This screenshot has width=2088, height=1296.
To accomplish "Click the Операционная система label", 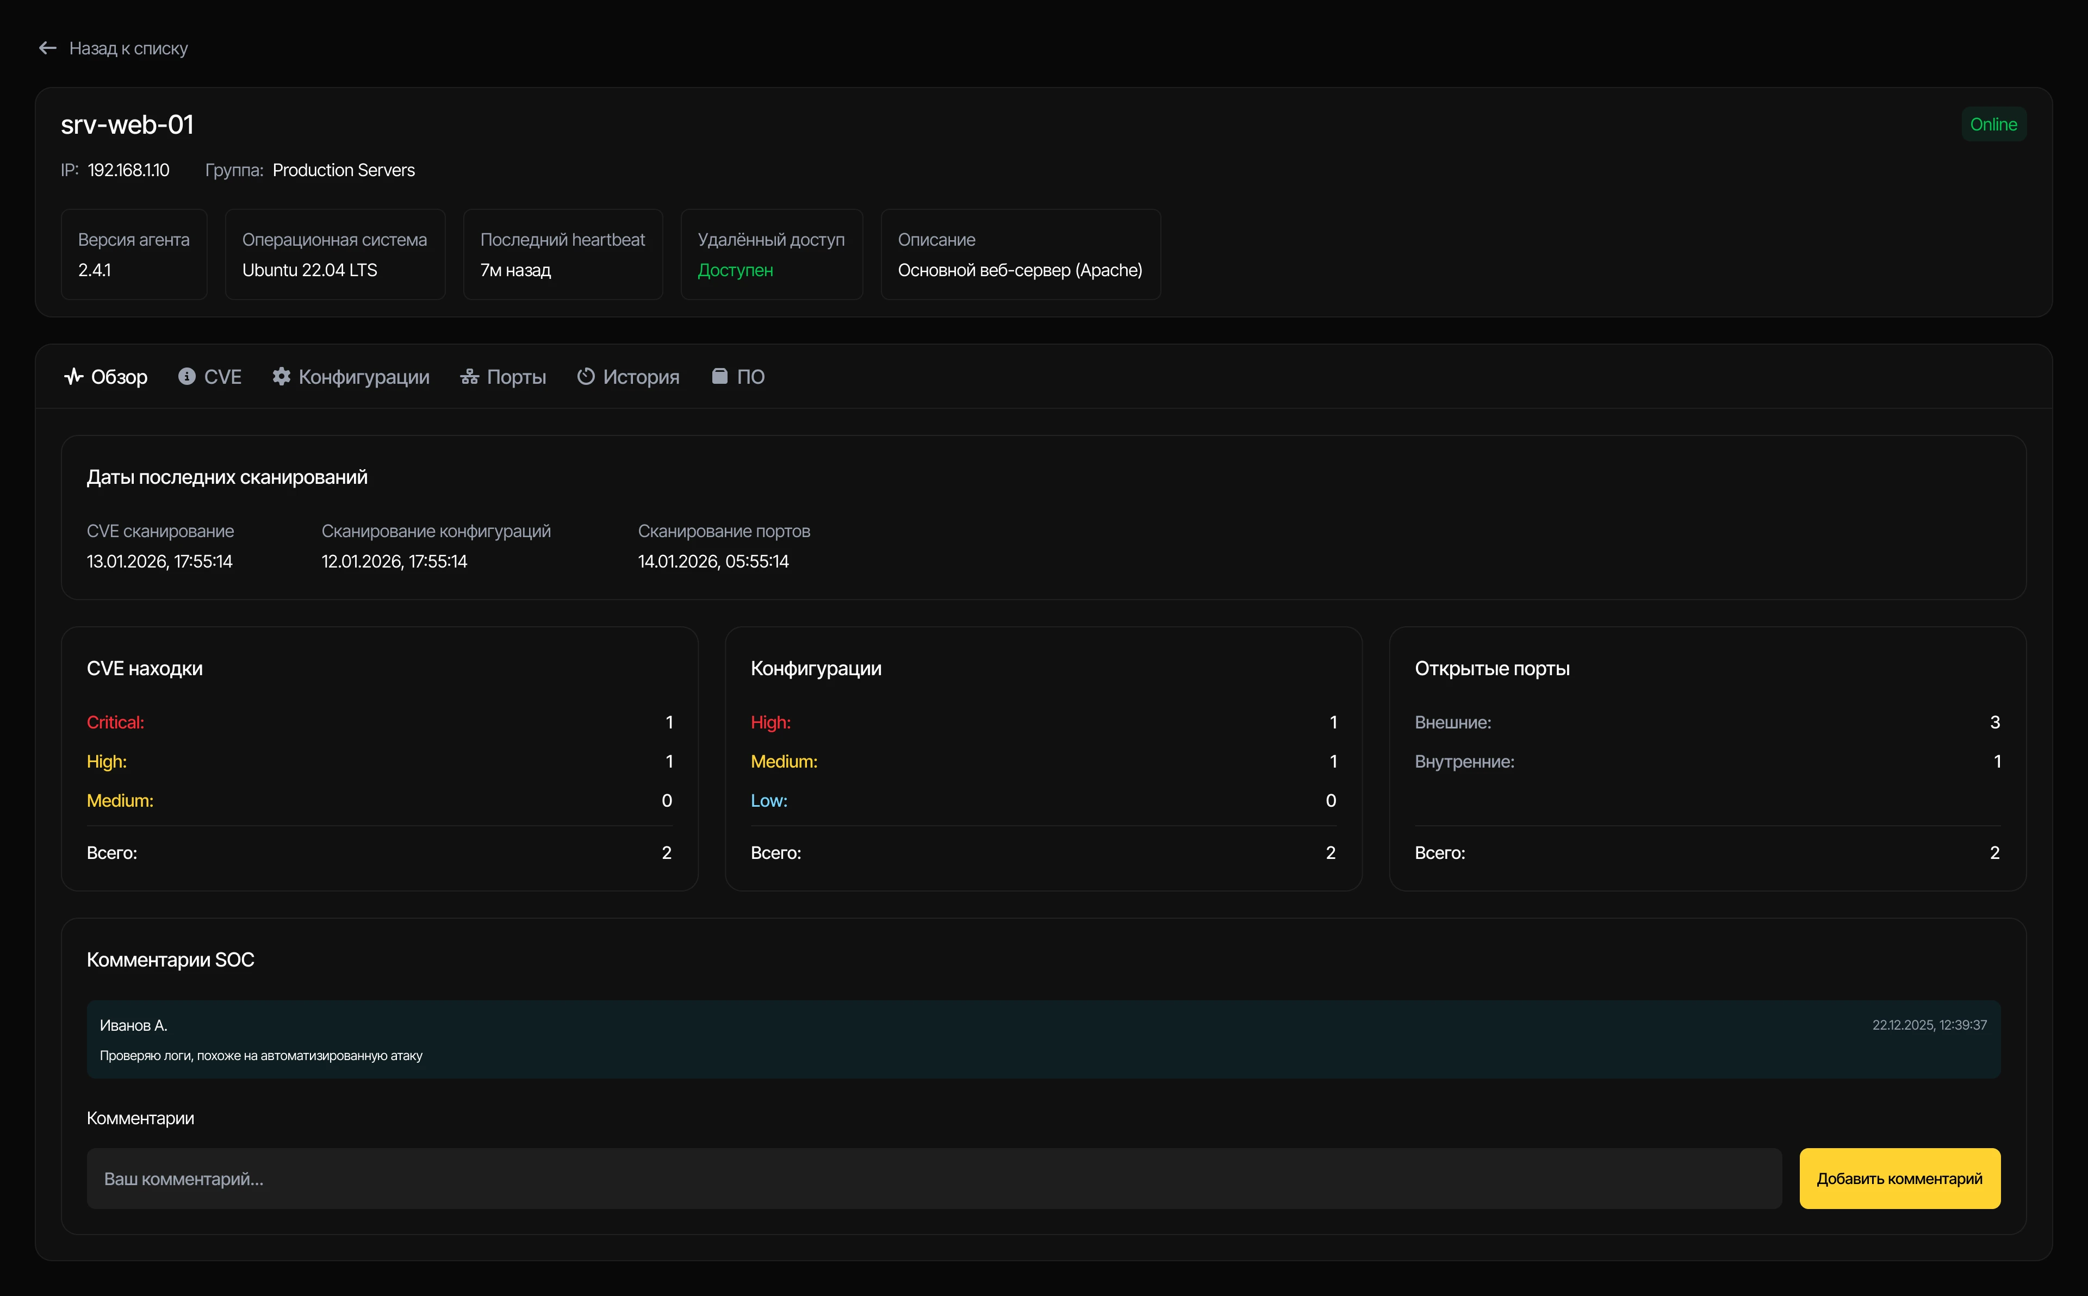I will point(334,240).
